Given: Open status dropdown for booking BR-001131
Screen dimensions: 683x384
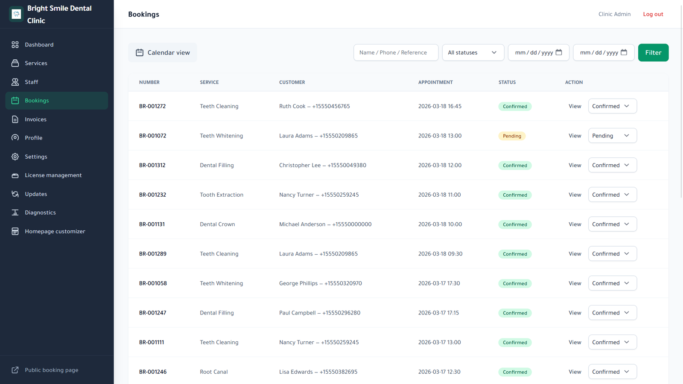Looking at the screenshot, I should pos(612,224).
